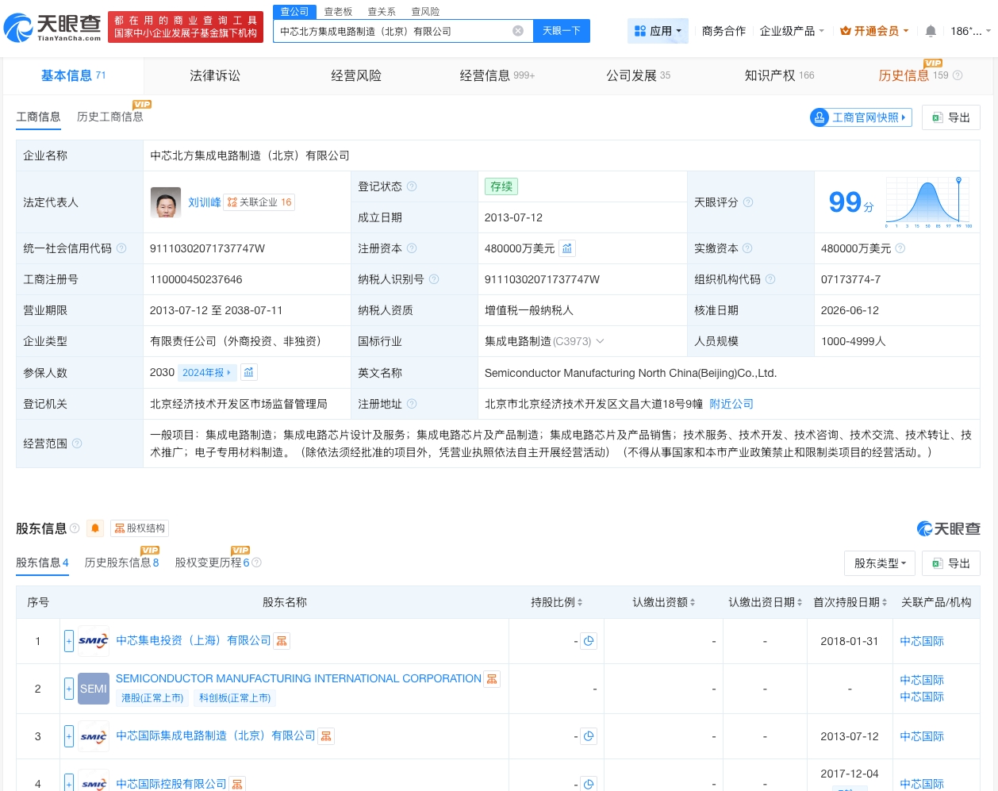This screenshot has width=998, height=791.
Task: Click help icon next to 经营范围
Action: coord(77,443)
